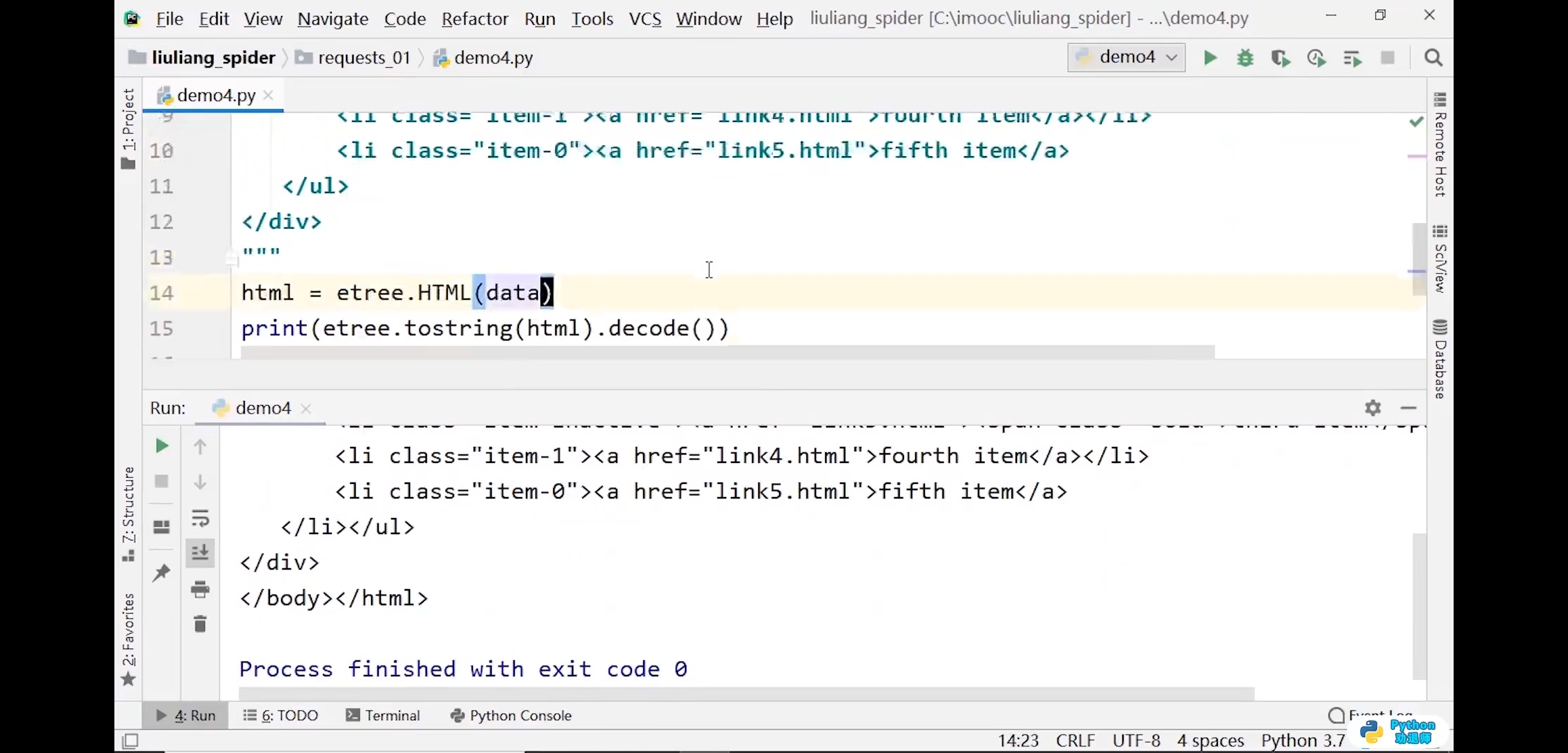Open Run panel settings gear
Screen dimensions: 1568x753
click(1373, 408)
